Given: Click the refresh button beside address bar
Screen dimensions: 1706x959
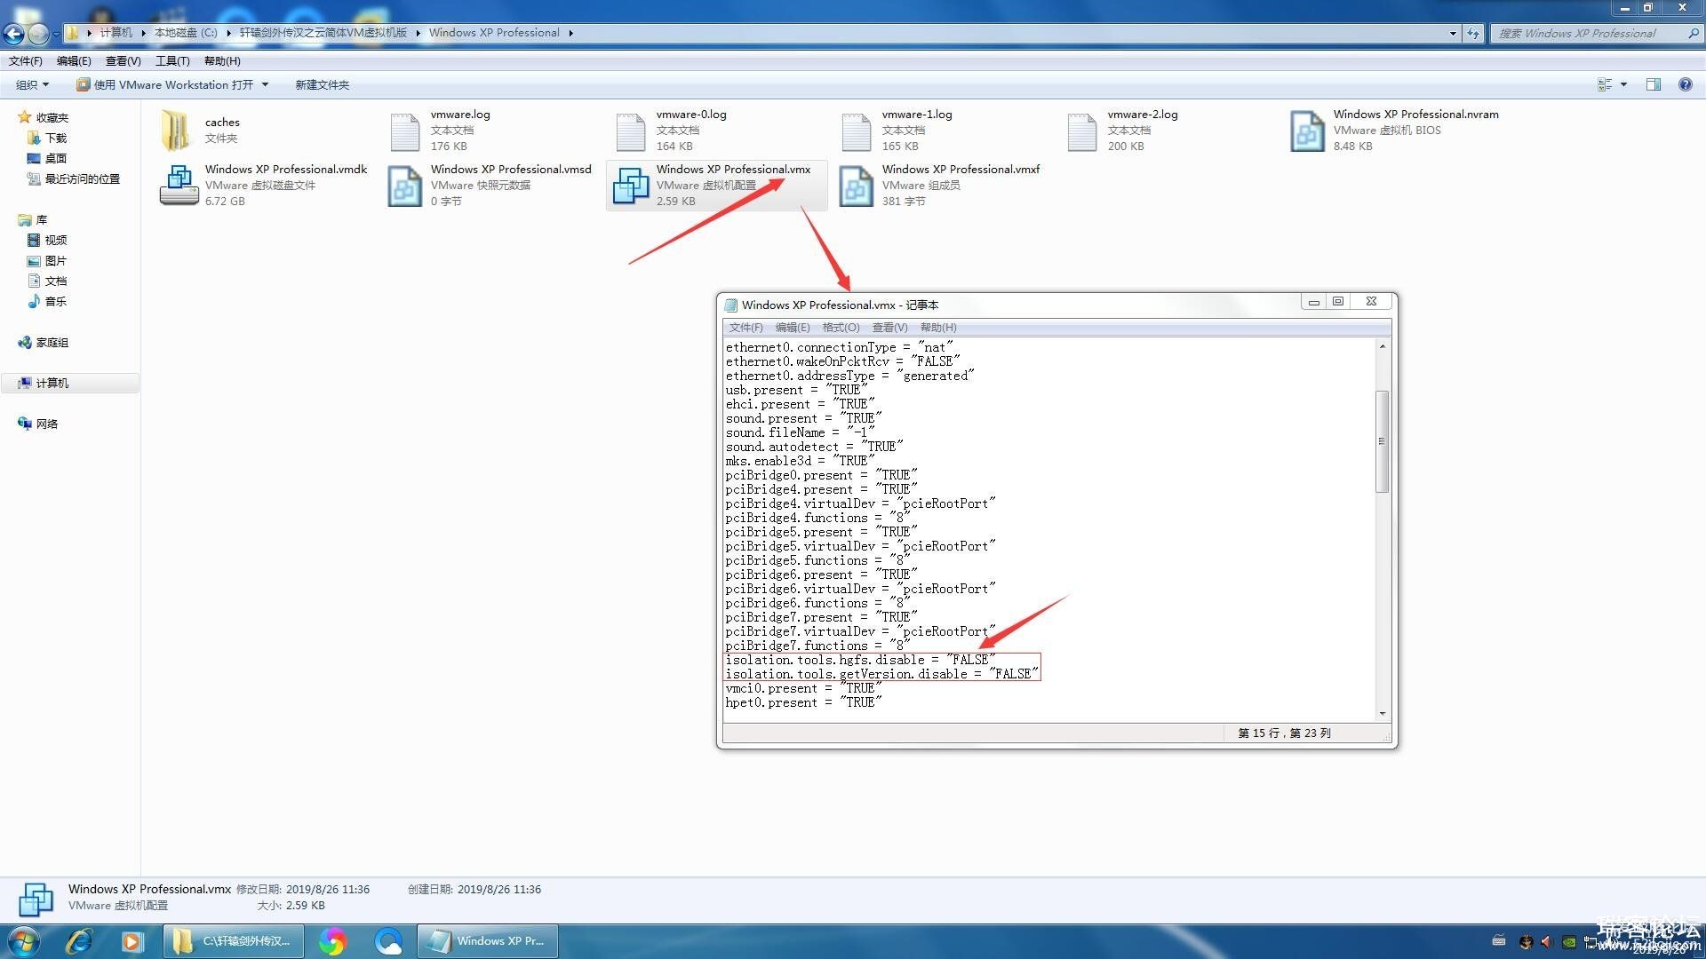Looking at the screenshot, I should (x=1473, y=34).
